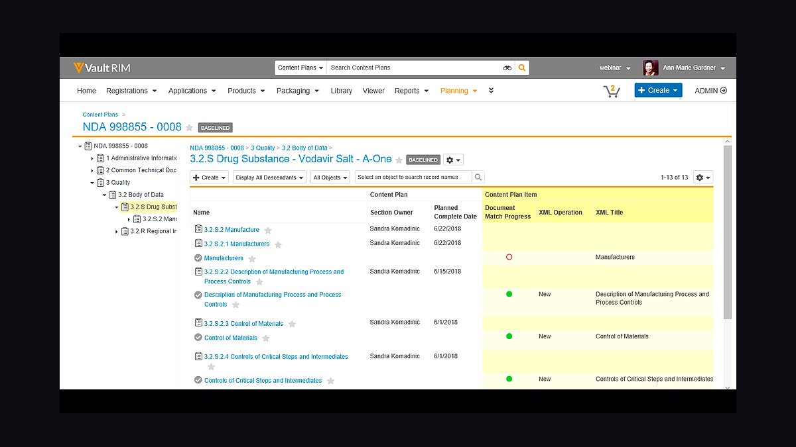Click the double-chevron more tabs icon

[491, 91]
